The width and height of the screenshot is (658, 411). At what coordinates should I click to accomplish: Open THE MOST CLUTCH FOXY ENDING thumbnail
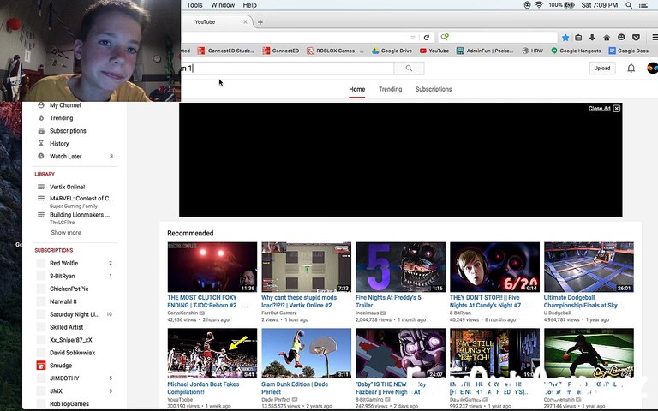pos(212,267)
